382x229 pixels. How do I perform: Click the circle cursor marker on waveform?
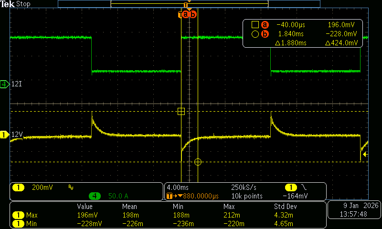tap(198, 162)
